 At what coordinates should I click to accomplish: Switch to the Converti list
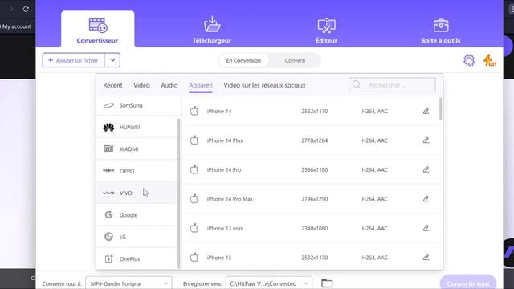pyautogui.click(x=295, y=61)
